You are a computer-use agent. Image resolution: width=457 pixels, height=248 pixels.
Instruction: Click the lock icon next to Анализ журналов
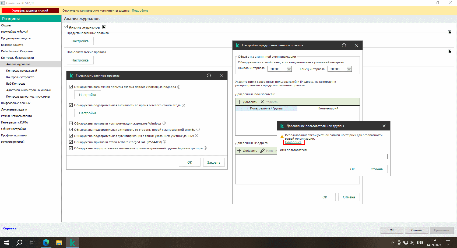pos(104,27)
